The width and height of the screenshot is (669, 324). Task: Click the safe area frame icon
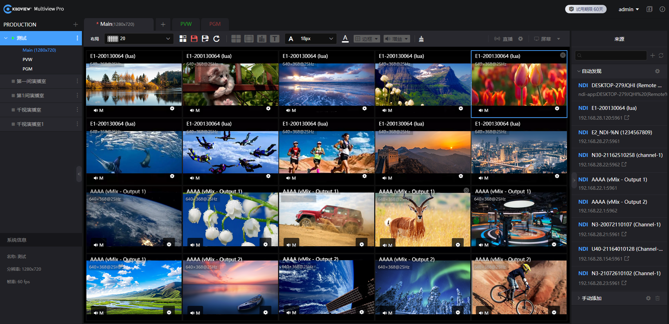pos(249,39)
